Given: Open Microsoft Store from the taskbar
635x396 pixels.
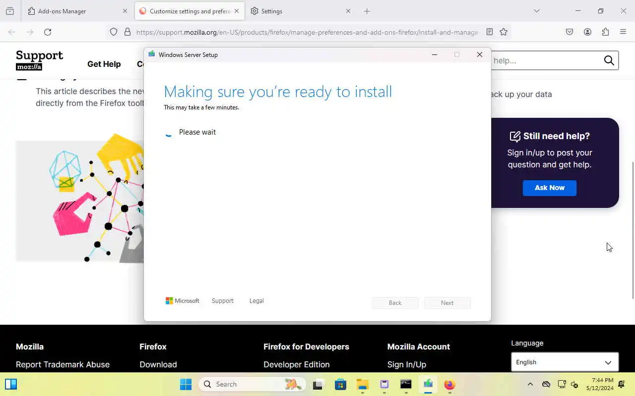Looking at the screenshot, I should pyautogui.click(x=340, y=384).
